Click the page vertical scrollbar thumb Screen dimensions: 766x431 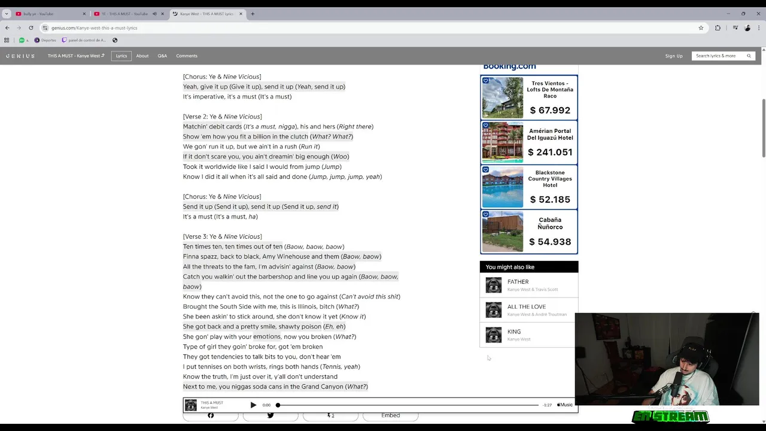pos(763,128)
